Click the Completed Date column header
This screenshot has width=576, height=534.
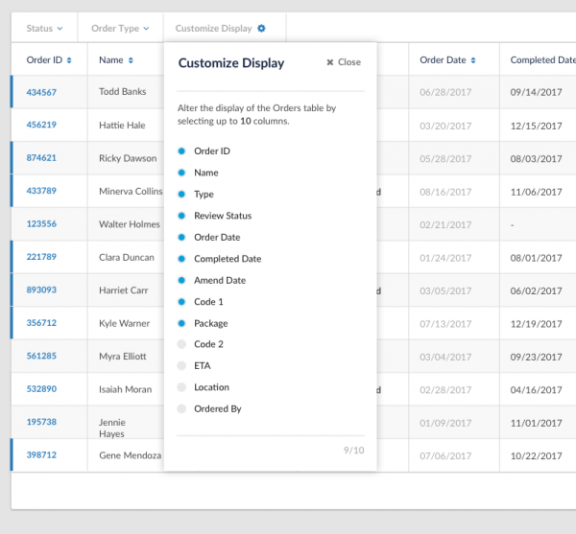[x=542, y=60]
